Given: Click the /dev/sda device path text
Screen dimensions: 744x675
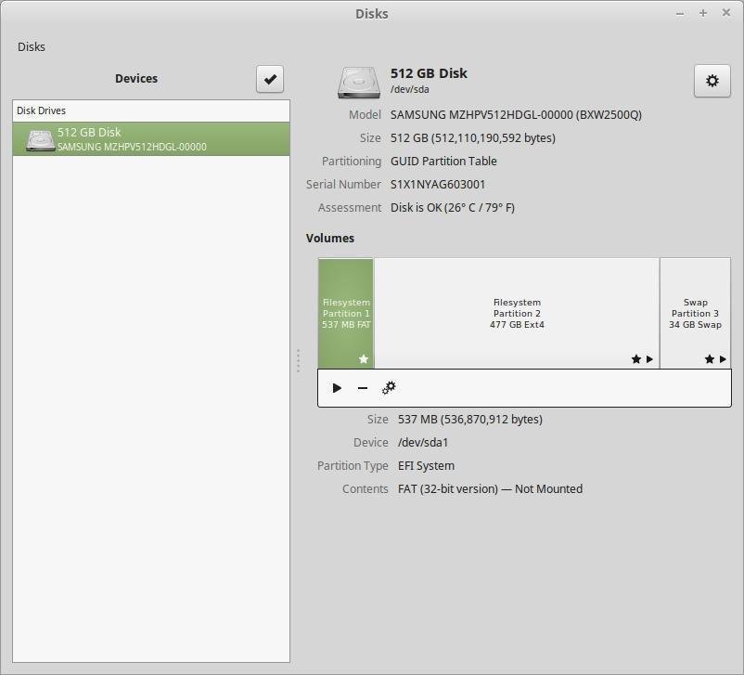Looking at the screenshot, I should coord(410,89).
